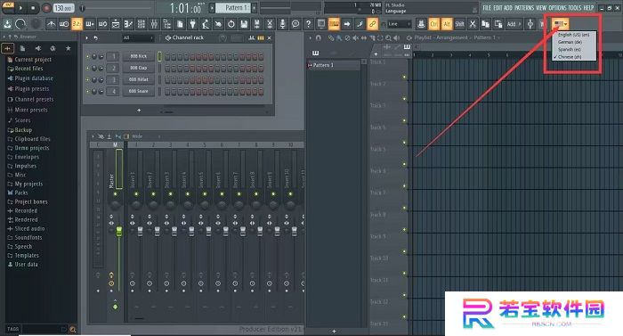Open the channel rack All filter dropdown
Screen dimensions: 623x336
tap(138, 37)
